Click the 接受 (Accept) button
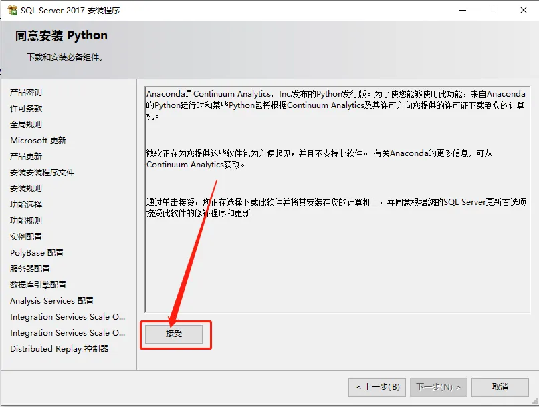This screenshot has height=407, width=539. [174, 334]
